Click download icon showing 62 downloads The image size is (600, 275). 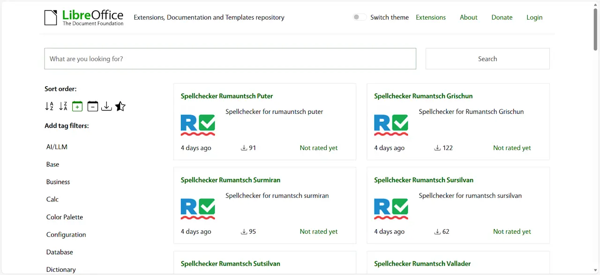pyautogui.click(x=437, y=231)
